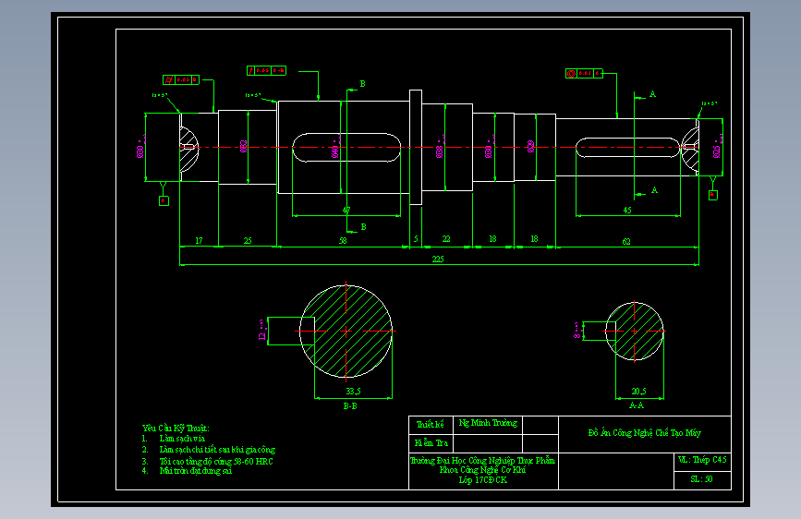The image size is (801, 519).
Task: Select the cylindricity tolerance frame
Action: point(181,79)
